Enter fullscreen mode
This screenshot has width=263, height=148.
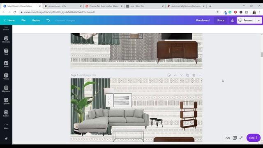pos(241,138)
